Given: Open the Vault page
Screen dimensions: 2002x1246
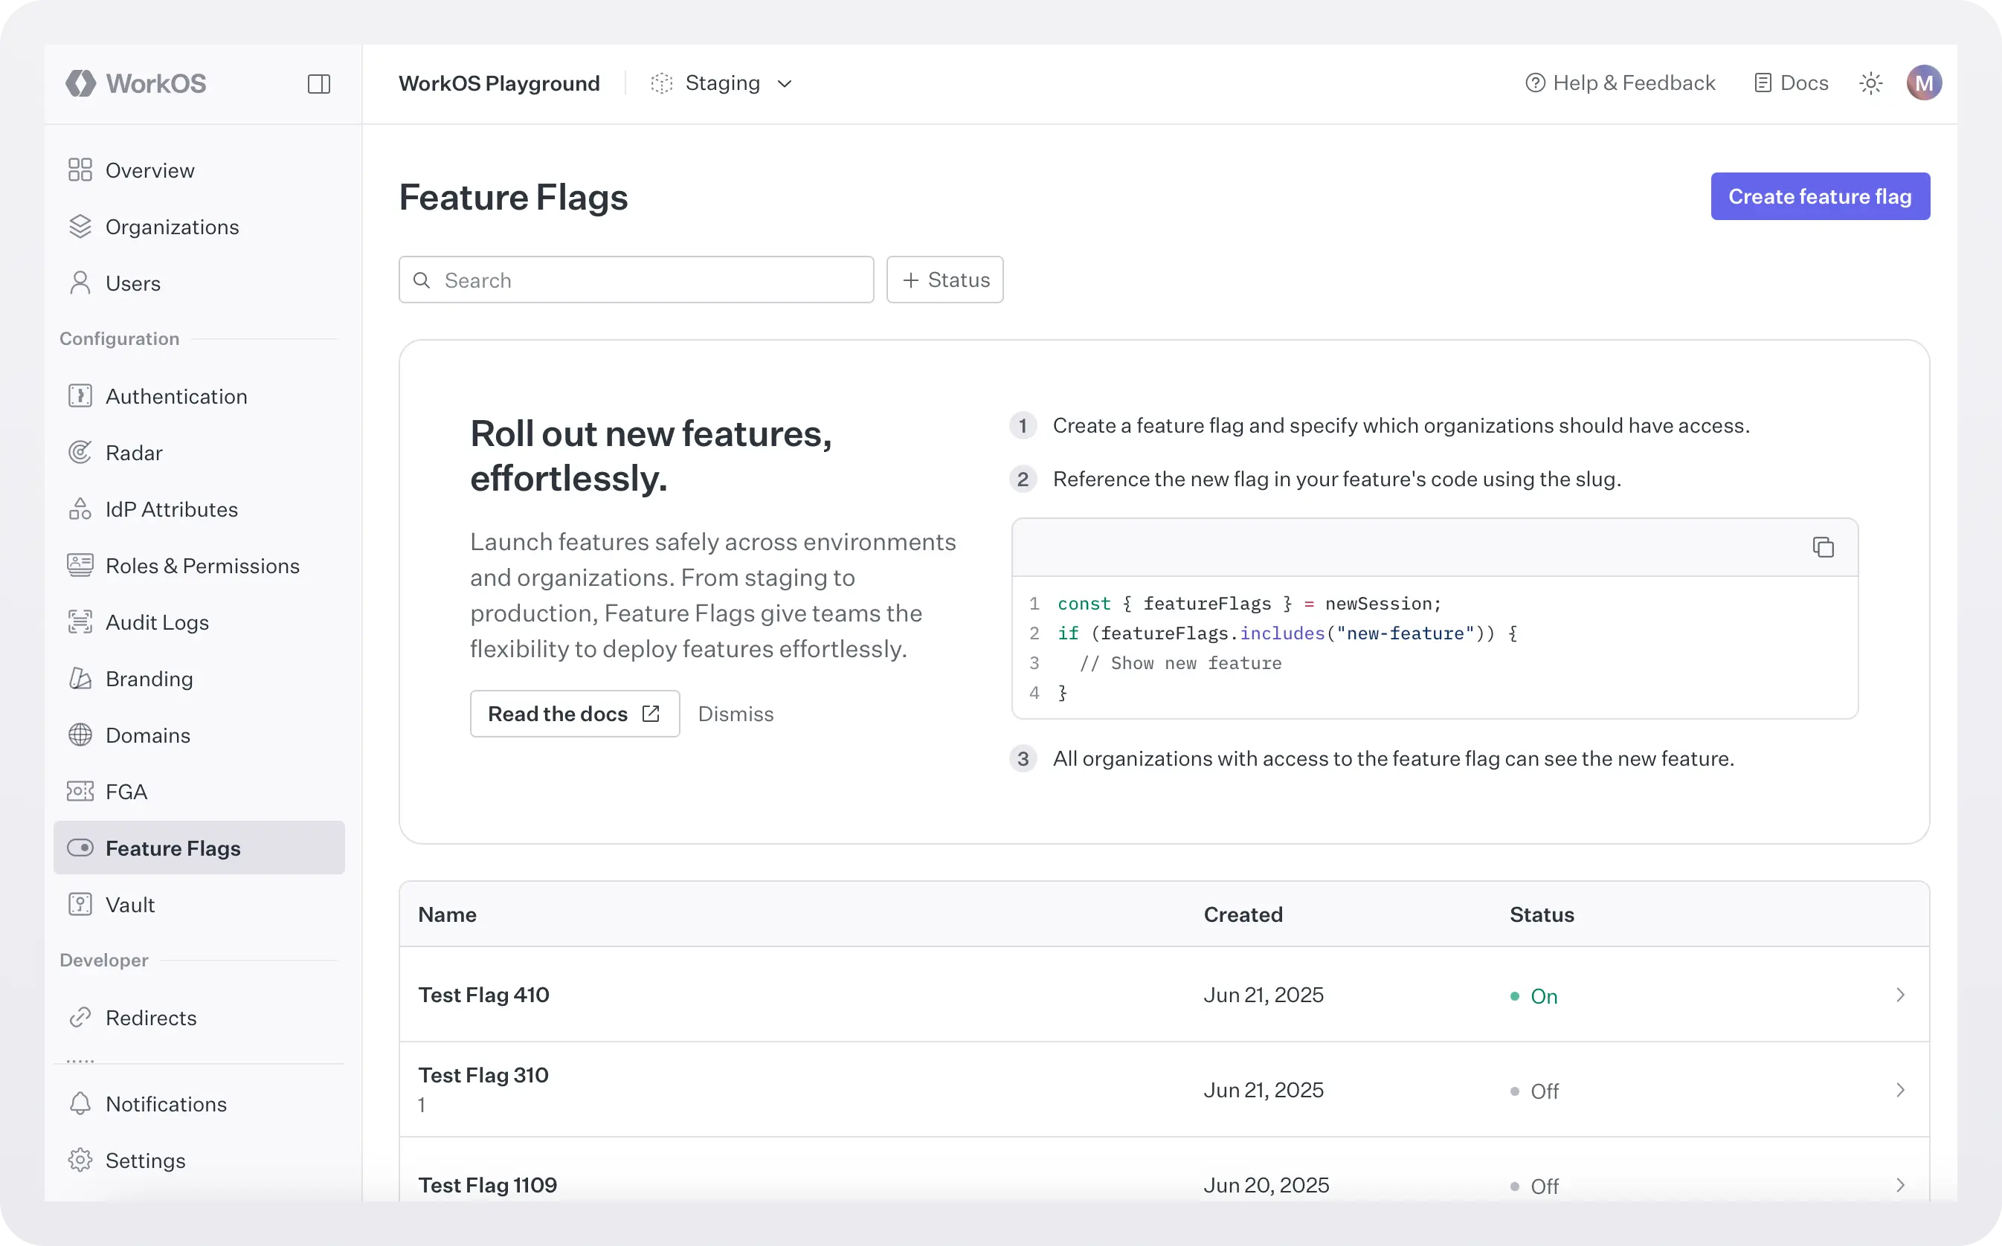Looking at the screenshot, I should click(x=199, y=904).
